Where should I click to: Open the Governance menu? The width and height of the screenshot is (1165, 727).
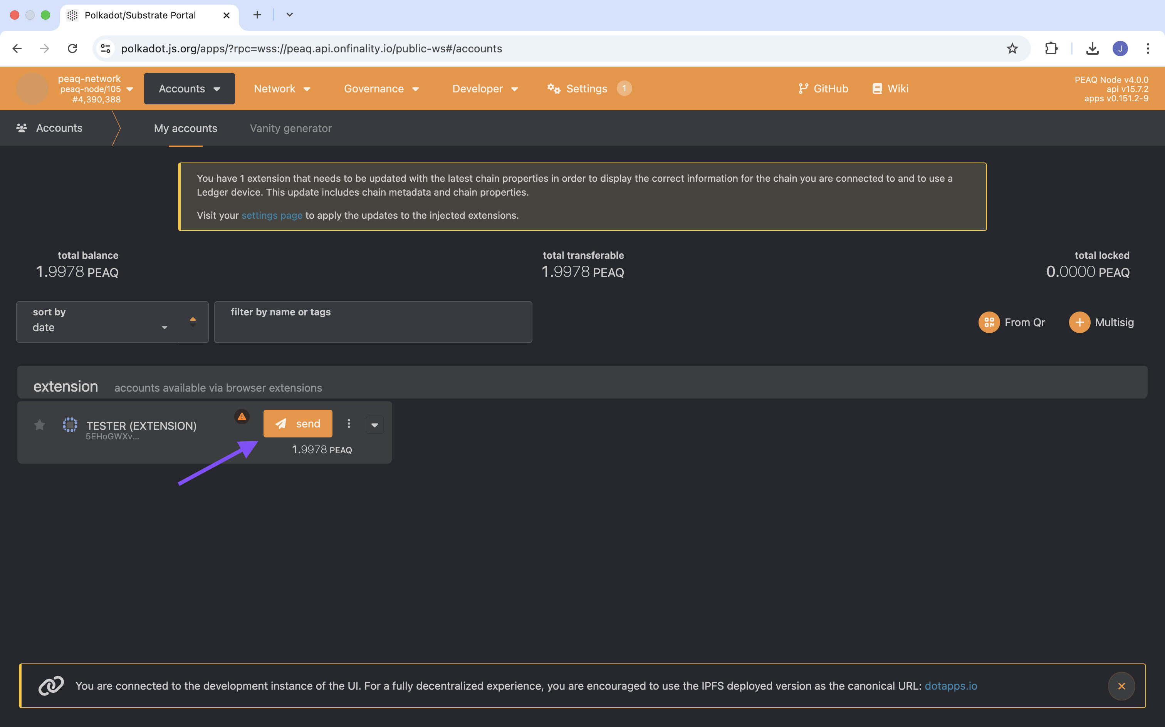click(x=381, y=89)
